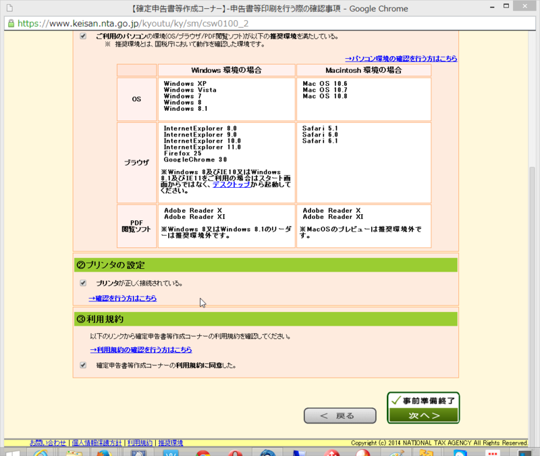Open the 推奨環境 footer link
The image size is (540, 456).
[x=171, y=442]
